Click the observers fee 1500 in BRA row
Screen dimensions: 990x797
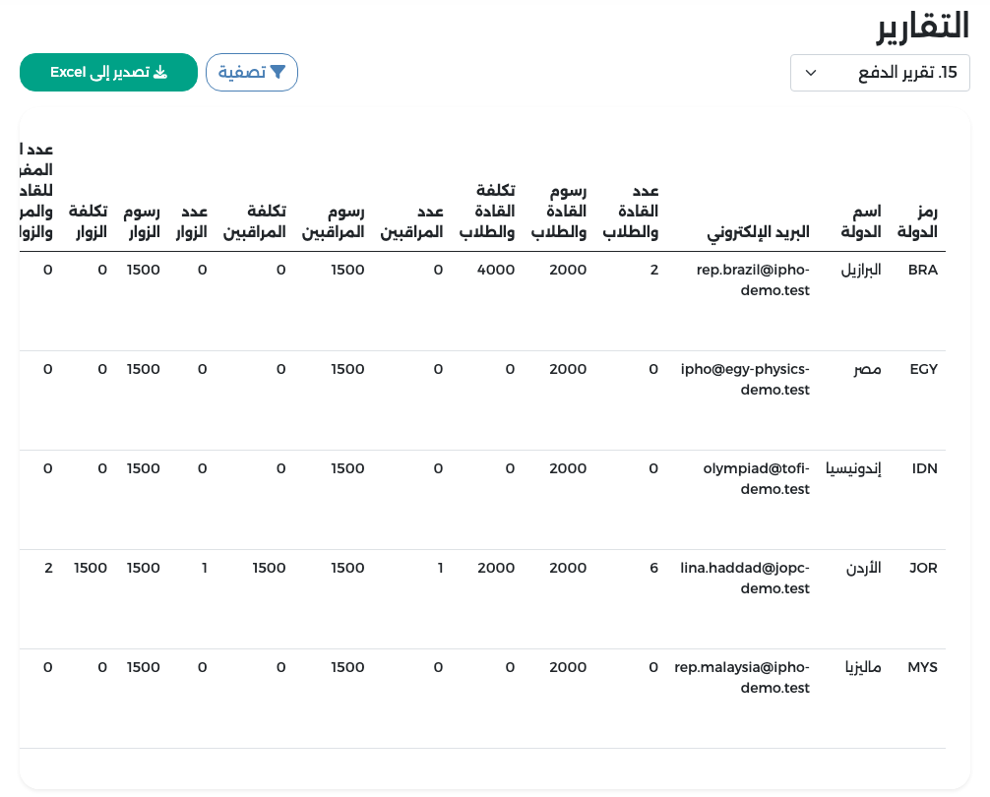(x=348, y=270)
